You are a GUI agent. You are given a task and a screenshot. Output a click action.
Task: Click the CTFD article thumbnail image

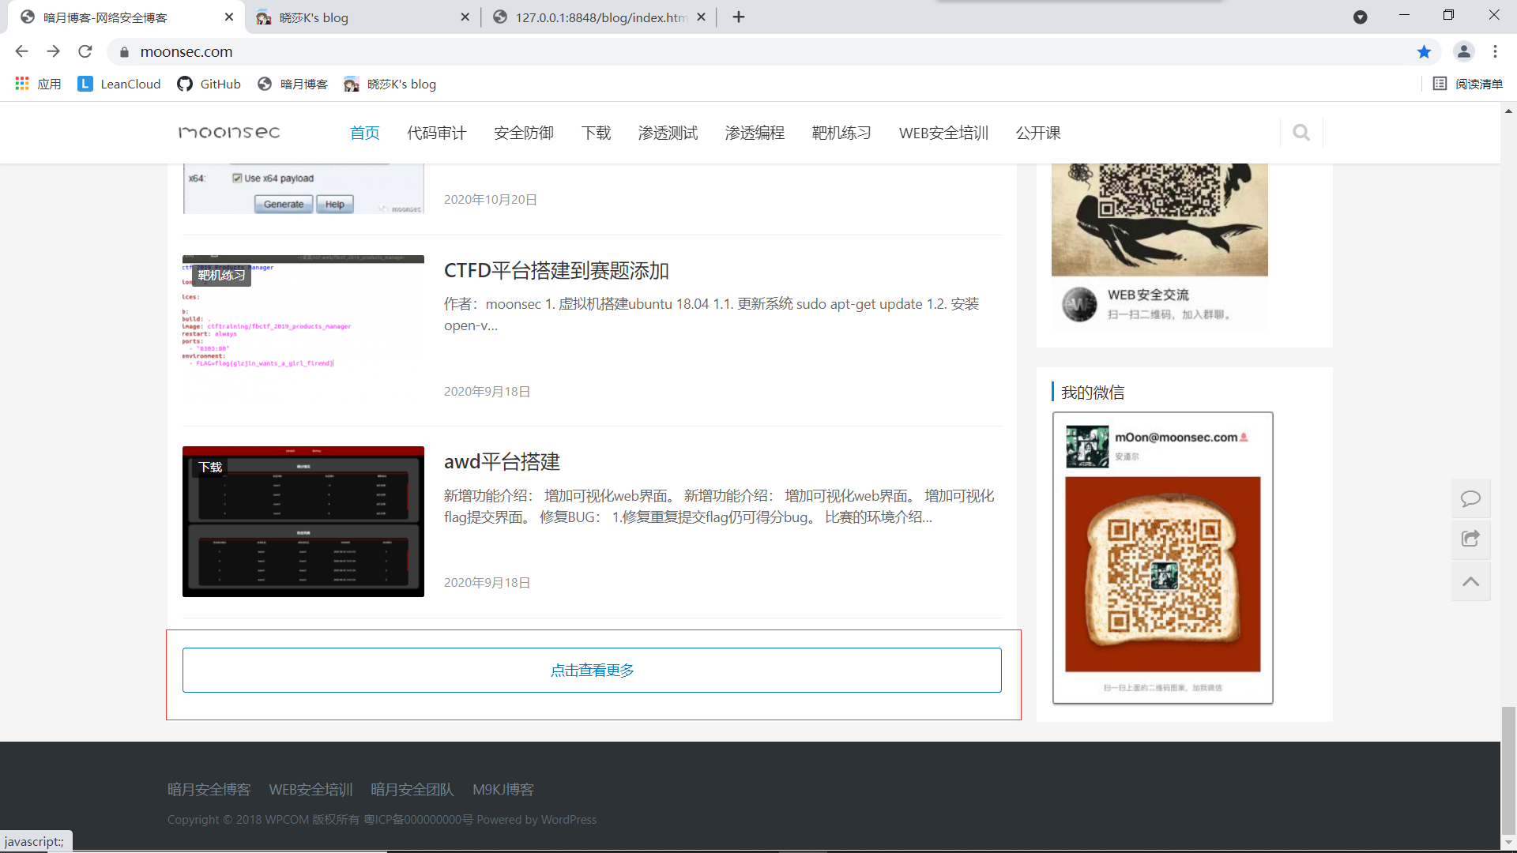click(x=303, y=330)
